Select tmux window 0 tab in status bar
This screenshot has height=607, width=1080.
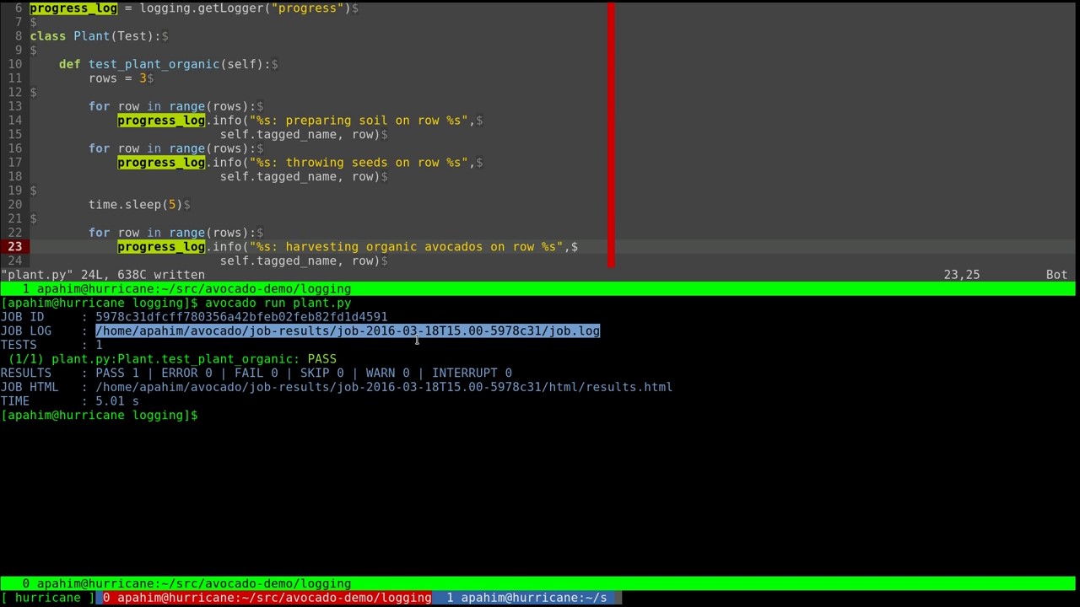[x=267, y=598]
